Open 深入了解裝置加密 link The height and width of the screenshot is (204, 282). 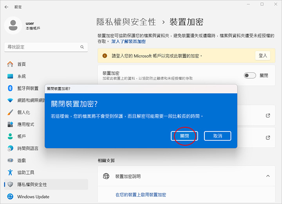(x=128, y=42)
